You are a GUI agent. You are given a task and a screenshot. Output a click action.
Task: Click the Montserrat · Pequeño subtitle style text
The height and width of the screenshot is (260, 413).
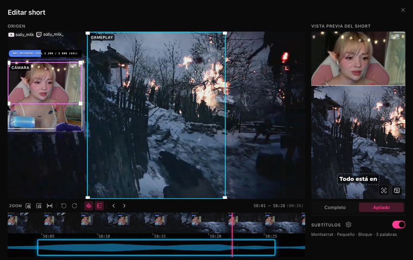coord(354,235)
